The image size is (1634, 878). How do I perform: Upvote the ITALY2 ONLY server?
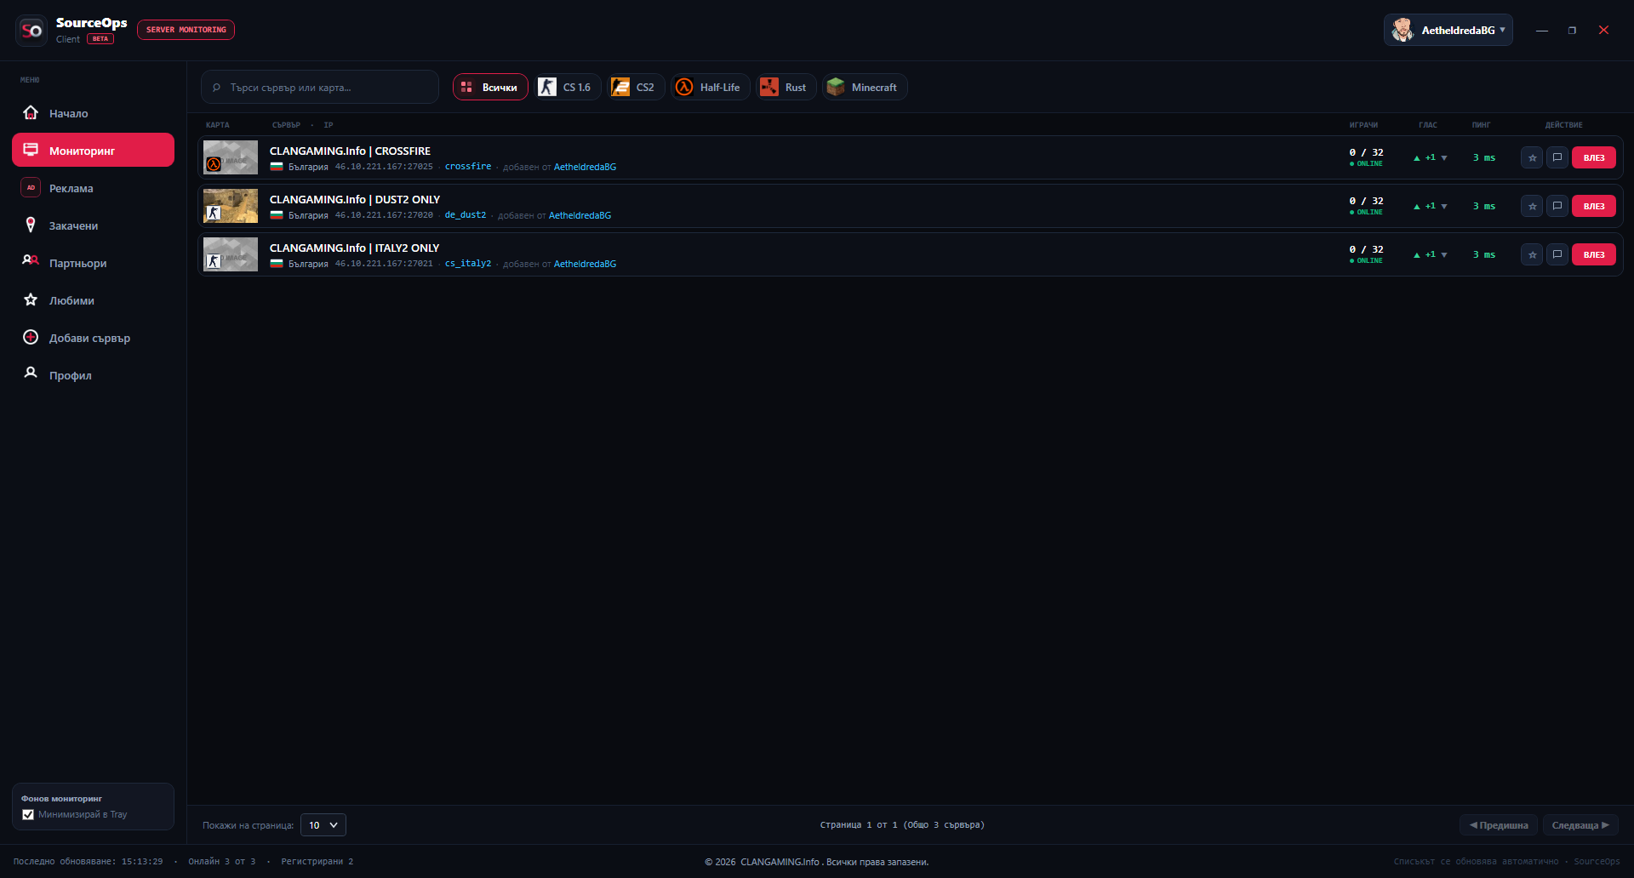(x=1417, y=255)
